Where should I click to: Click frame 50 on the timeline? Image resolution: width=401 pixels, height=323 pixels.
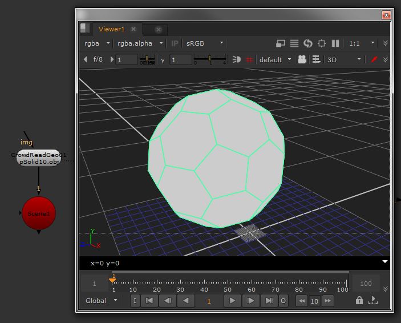[x=228, y=289]
